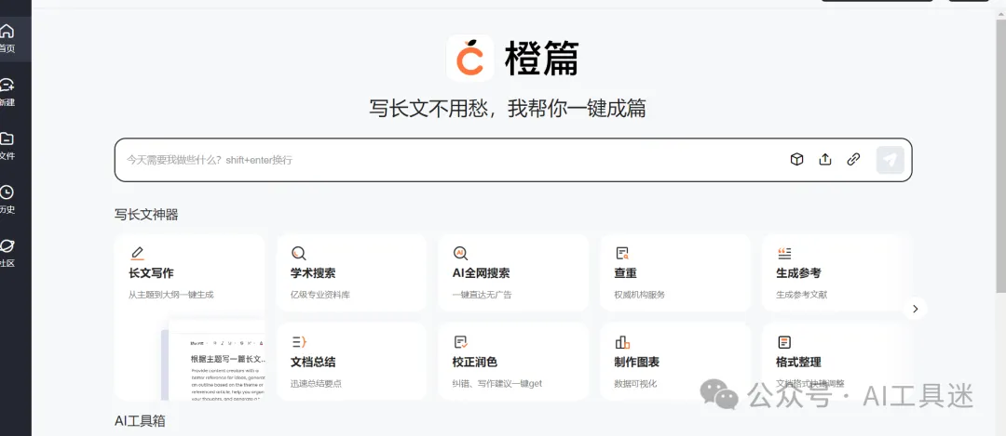Click the 制作图表 chart icon
Screen dimensions: 1006x436
[622, 342]
